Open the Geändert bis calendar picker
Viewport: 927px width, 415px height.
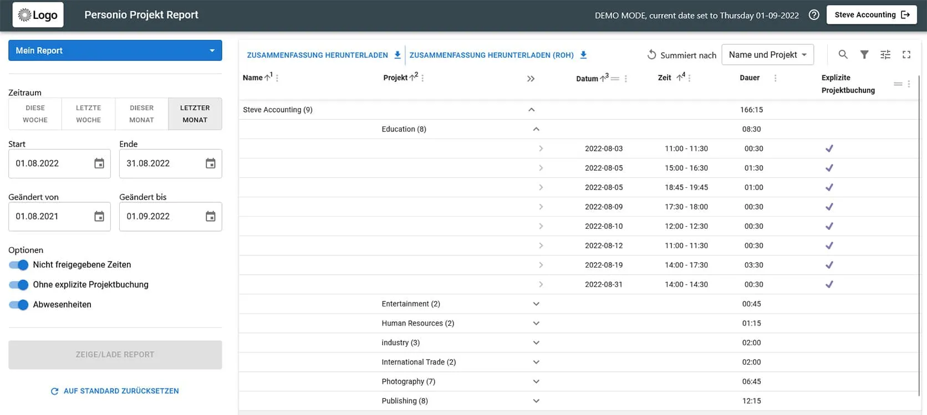click(211, 217)
